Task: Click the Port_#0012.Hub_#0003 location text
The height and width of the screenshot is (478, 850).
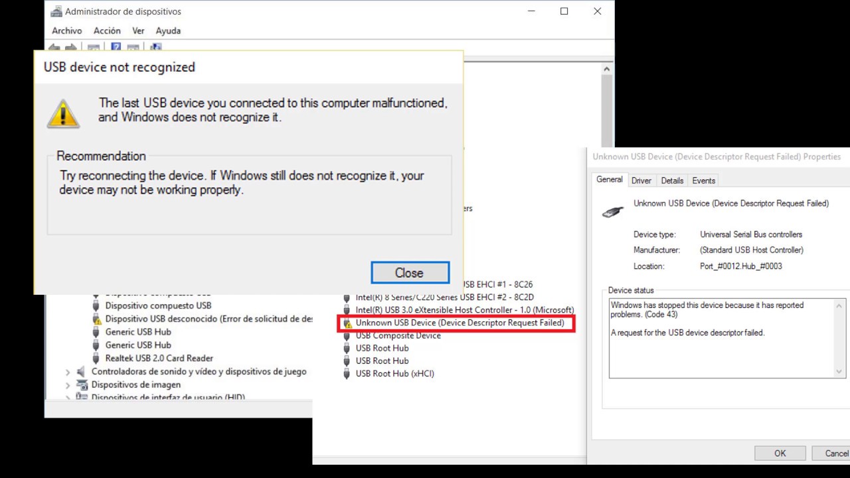Action: pyautogui.click(x=741, y=266)
